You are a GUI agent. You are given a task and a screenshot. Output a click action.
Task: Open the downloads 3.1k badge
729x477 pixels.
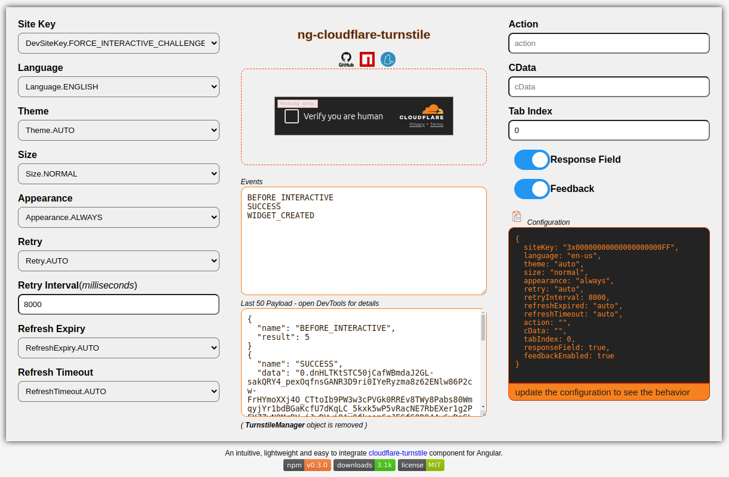pos(364,465)
